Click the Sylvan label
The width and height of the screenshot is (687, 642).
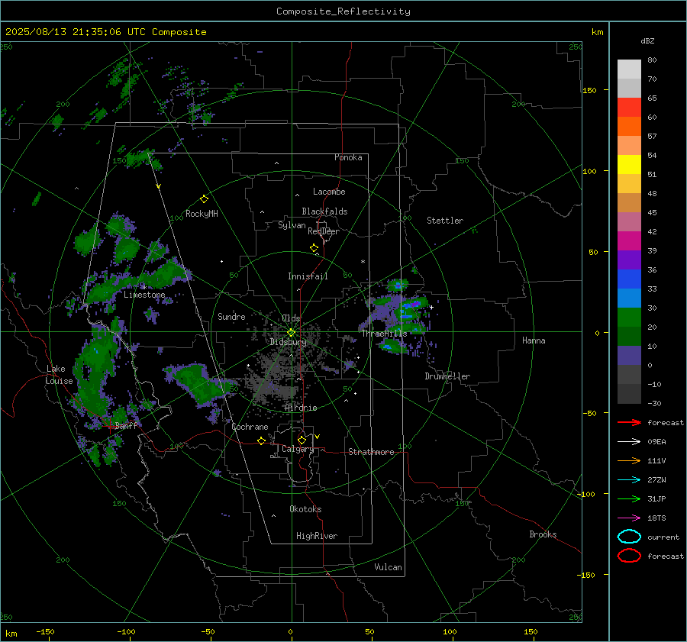click(292, 225)
